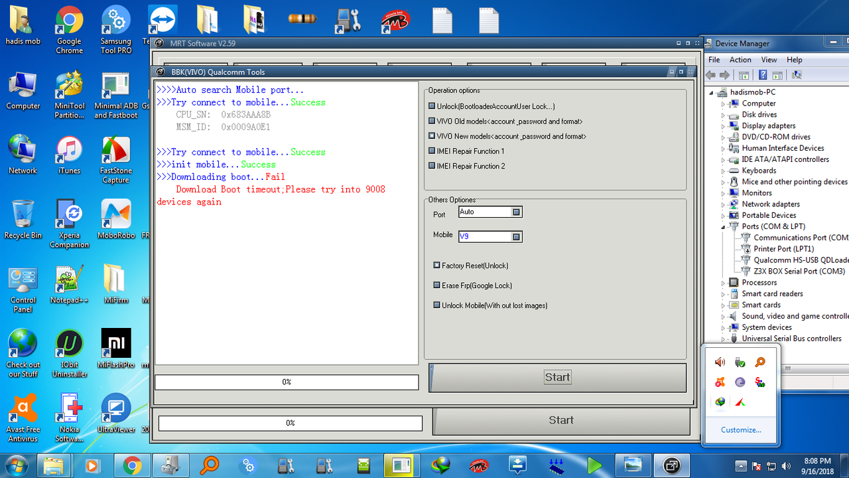This screenshot has width=849, height=478.
Task: Click the blue Help icon in Device Manager toolbar
Action: 763,75
